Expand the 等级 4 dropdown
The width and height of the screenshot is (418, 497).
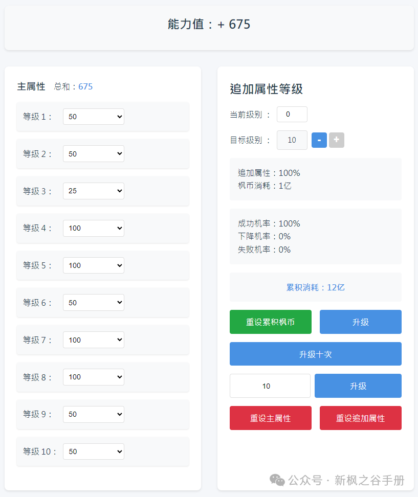[94, 228]
